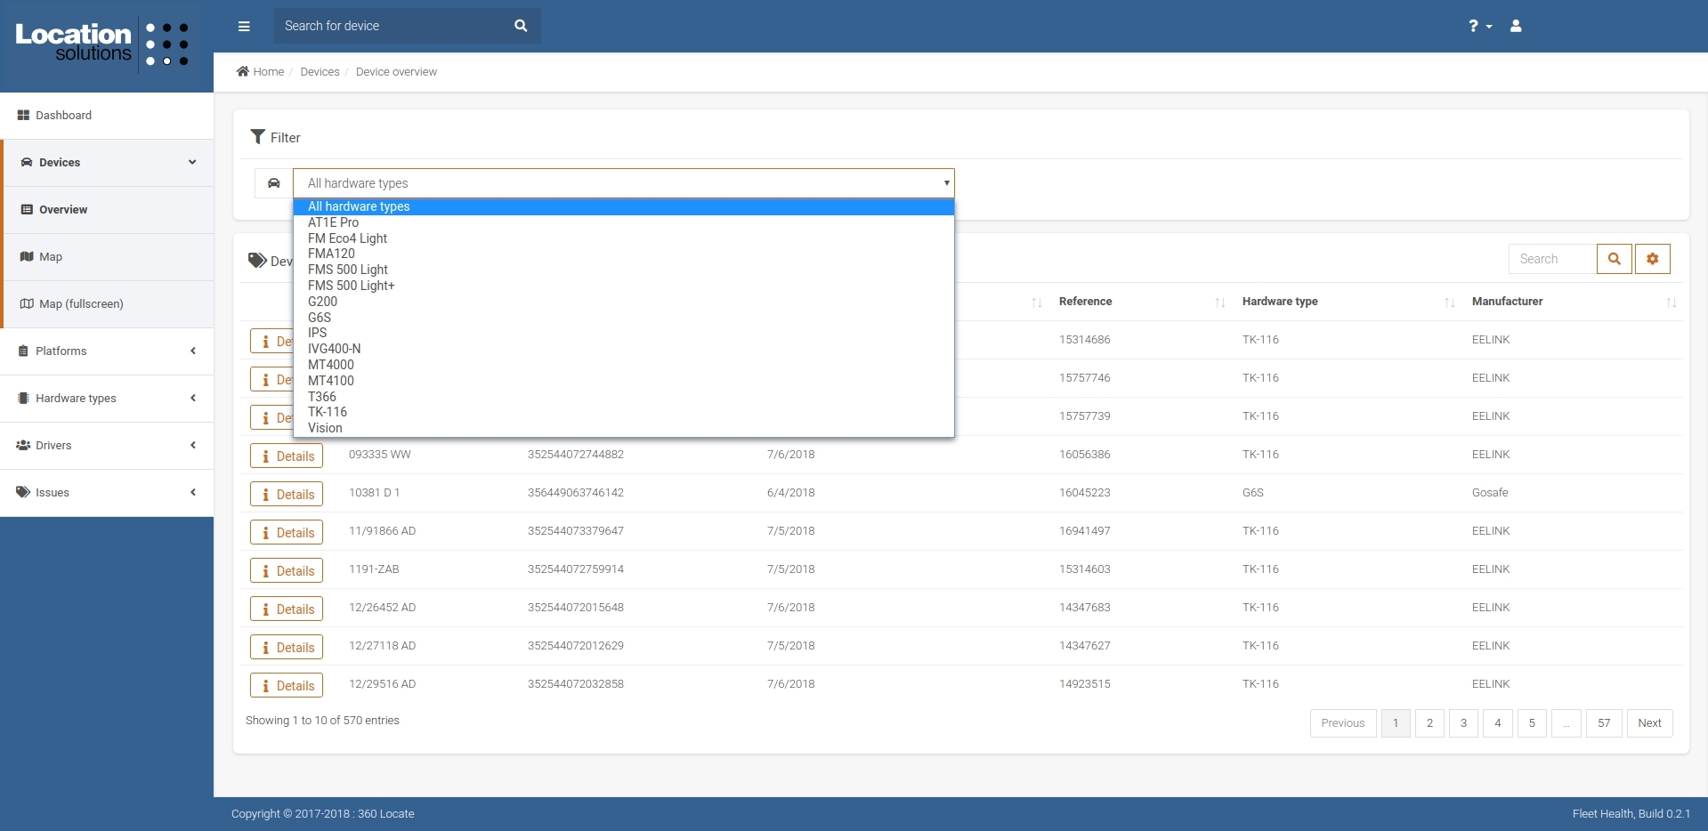1708x831 pixels.
Task: Click the Home breadcrumb house icon
Action: pos(242,70)
